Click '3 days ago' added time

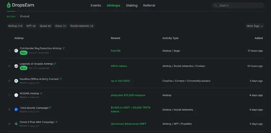tap(256, 81)
